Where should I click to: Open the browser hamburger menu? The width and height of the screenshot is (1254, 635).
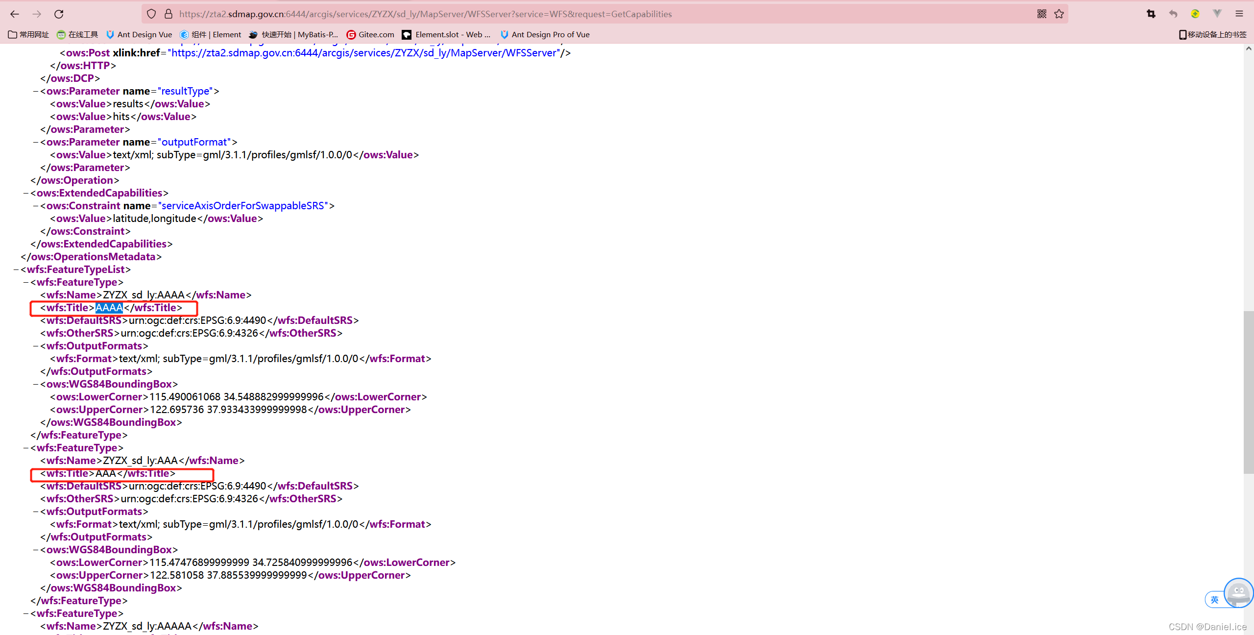click(1239, 14)
